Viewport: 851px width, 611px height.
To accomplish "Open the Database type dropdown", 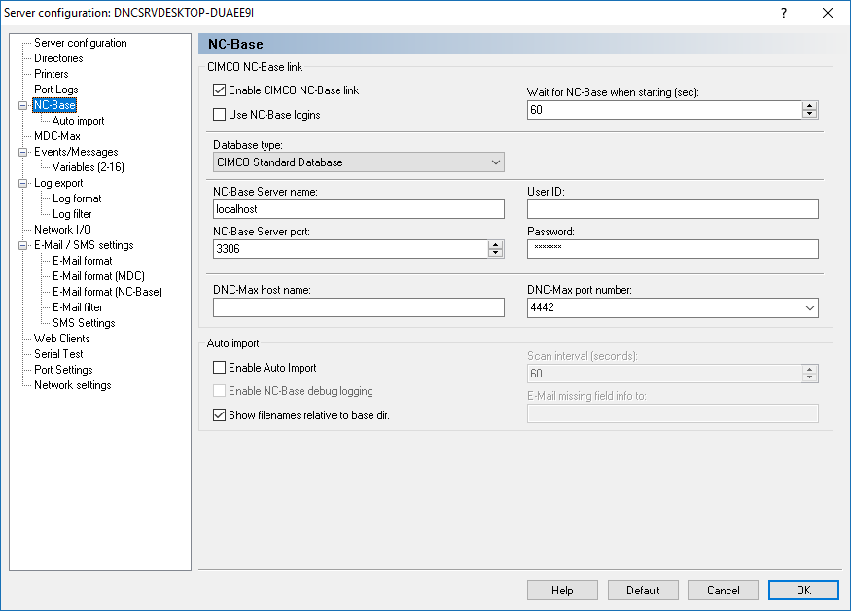I will point(359,162).
